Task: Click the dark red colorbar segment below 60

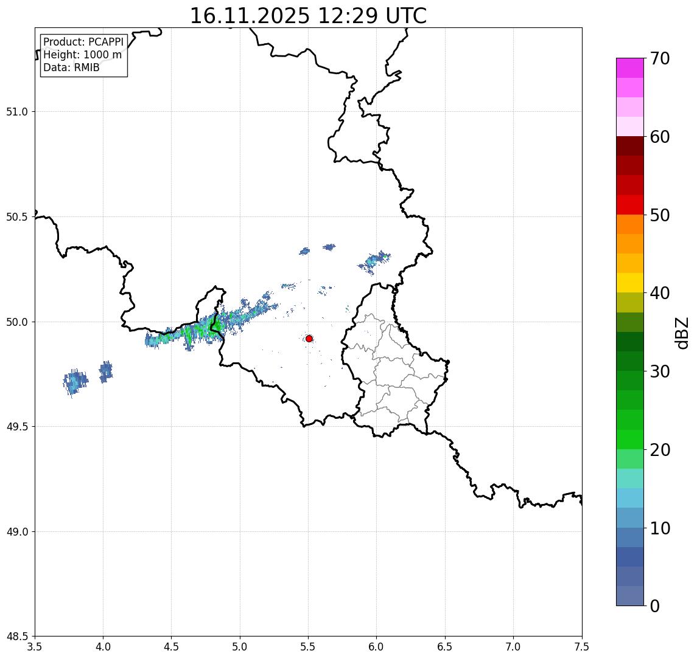Action: coord(630,146)
